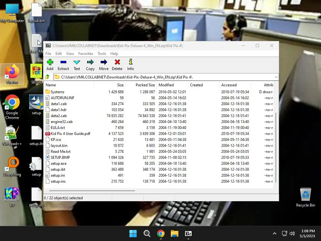321x241 pixels.
Task: Click taskbar clock and date
Action: click(x=307, y=233)
